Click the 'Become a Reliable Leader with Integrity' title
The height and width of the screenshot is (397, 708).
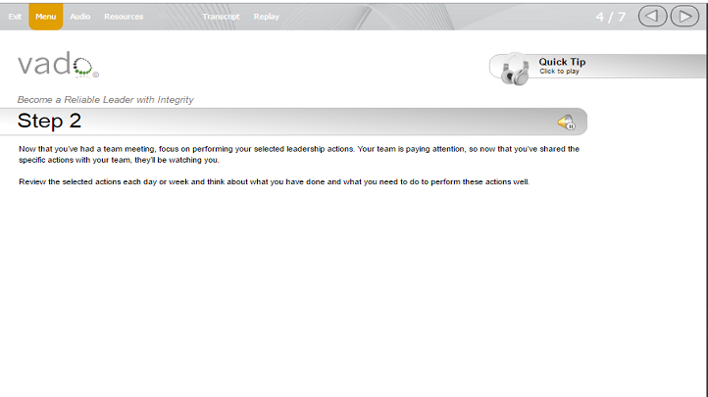tap(105, 100)
